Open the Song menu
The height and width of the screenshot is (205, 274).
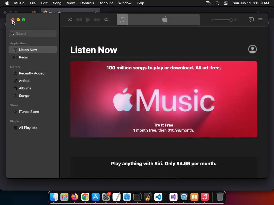pos(57,3)
